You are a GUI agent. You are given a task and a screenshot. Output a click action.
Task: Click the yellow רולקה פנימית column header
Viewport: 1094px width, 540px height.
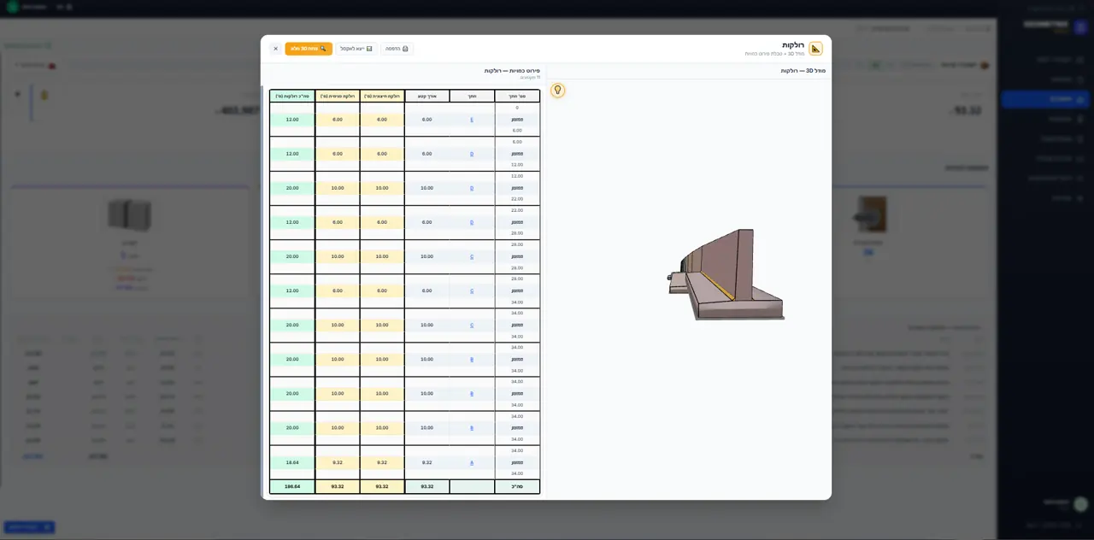pos(338,96)
